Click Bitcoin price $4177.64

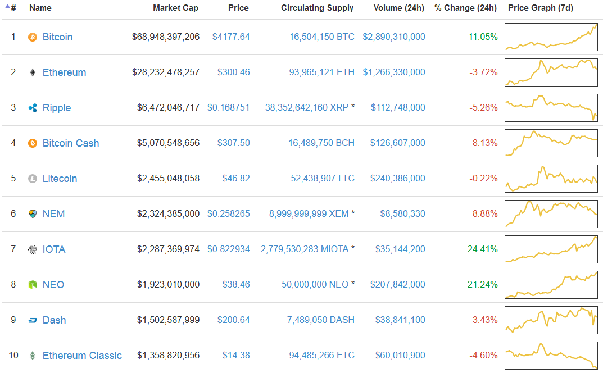(x=231, y=37)
